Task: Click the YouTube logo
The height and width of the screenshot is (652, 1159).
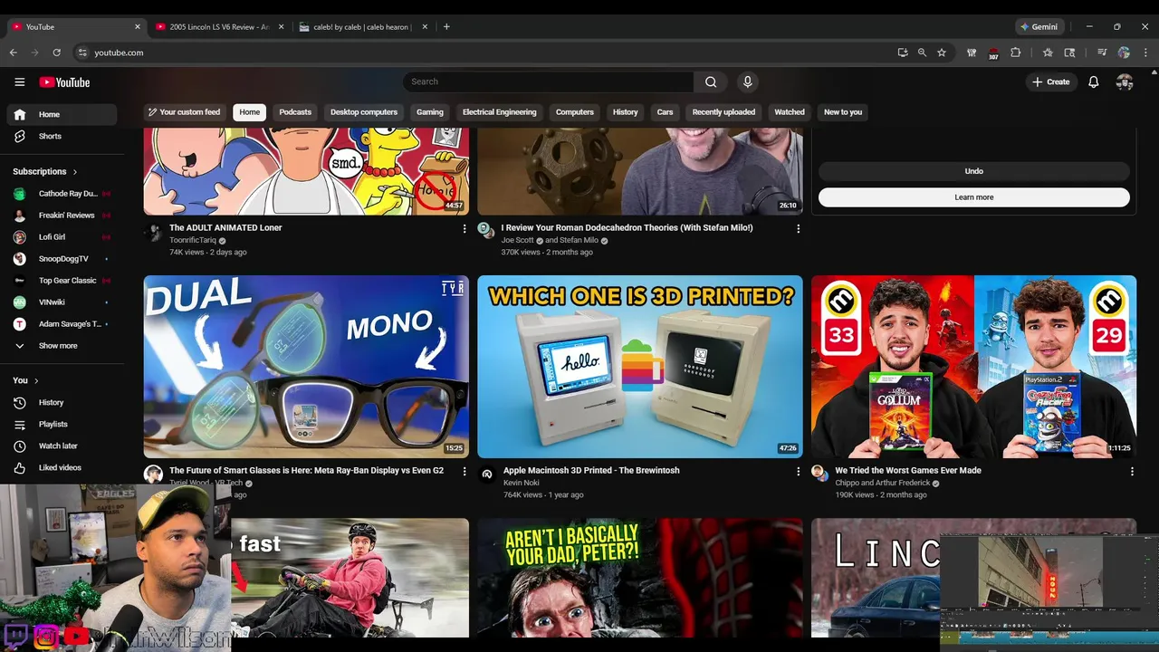Action: click(x=64, y=82)
